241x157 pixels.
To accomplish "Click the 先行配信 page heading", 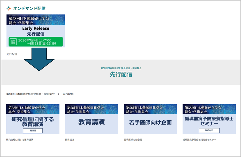I will (x=121, y=74).
